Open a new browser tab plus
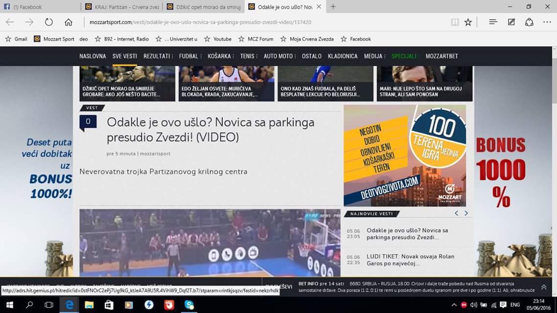The image size is (557, 313). pyautogui.click(x=333, y=6)
